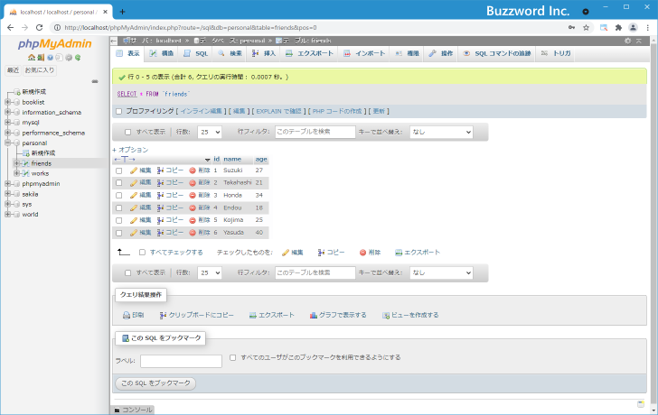Screen dimensions: 658x415
Task: Click Chrome extensions puzzle icon
Action: click(618, 28)
